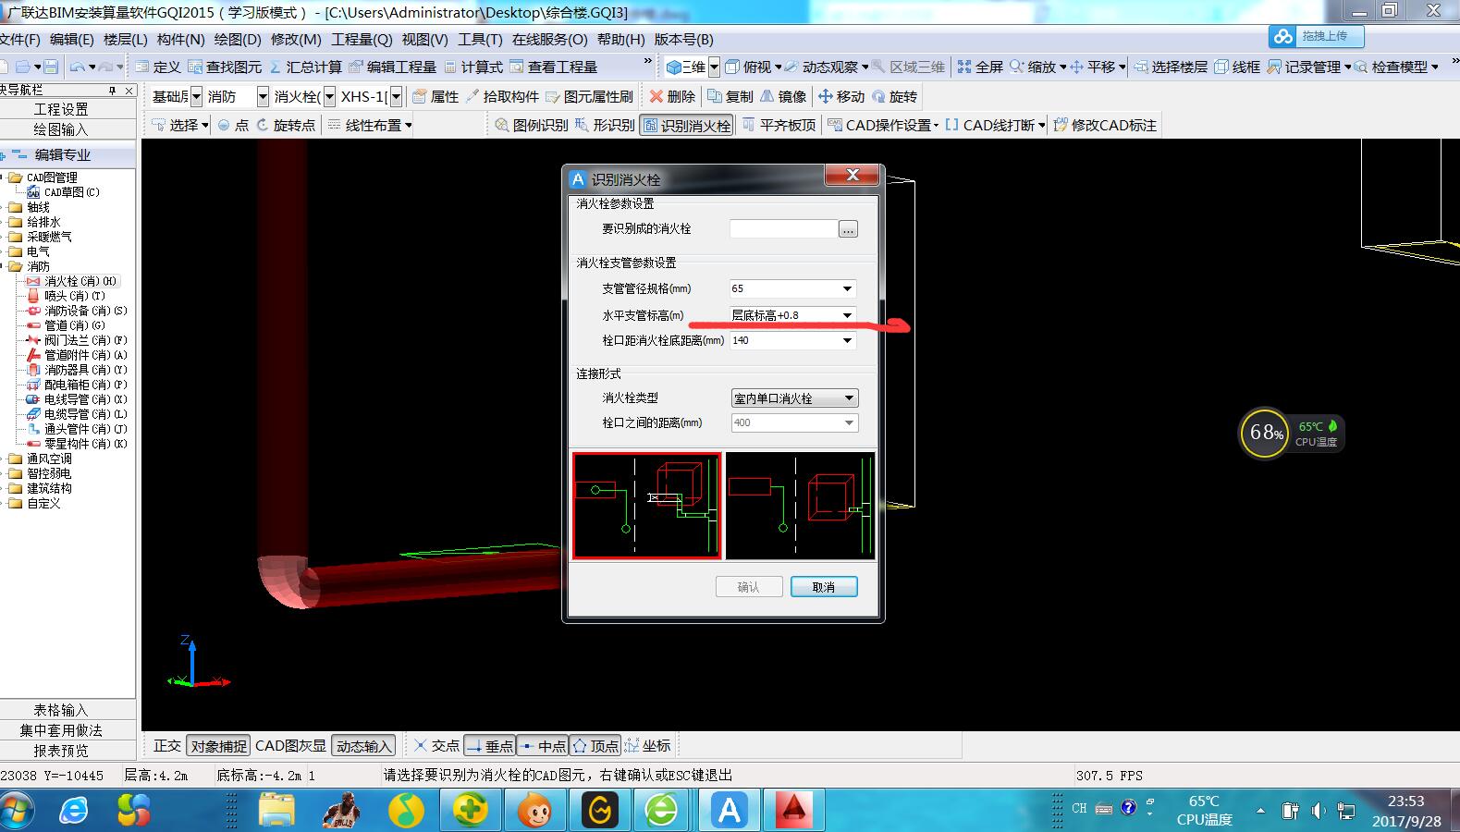Toggle 坐标 snap option
The width and height of the screenshot is (1460, 832).
648,745
